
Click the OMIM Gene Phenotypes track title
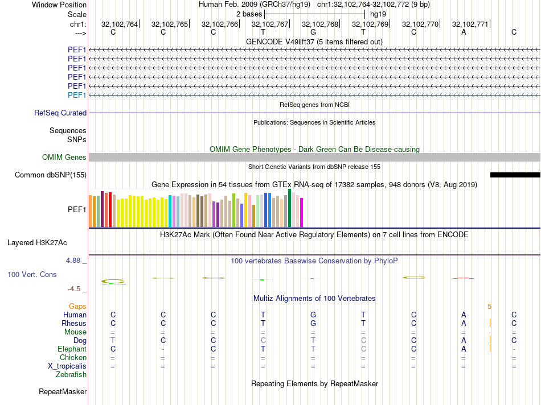[x=314, y=149]
